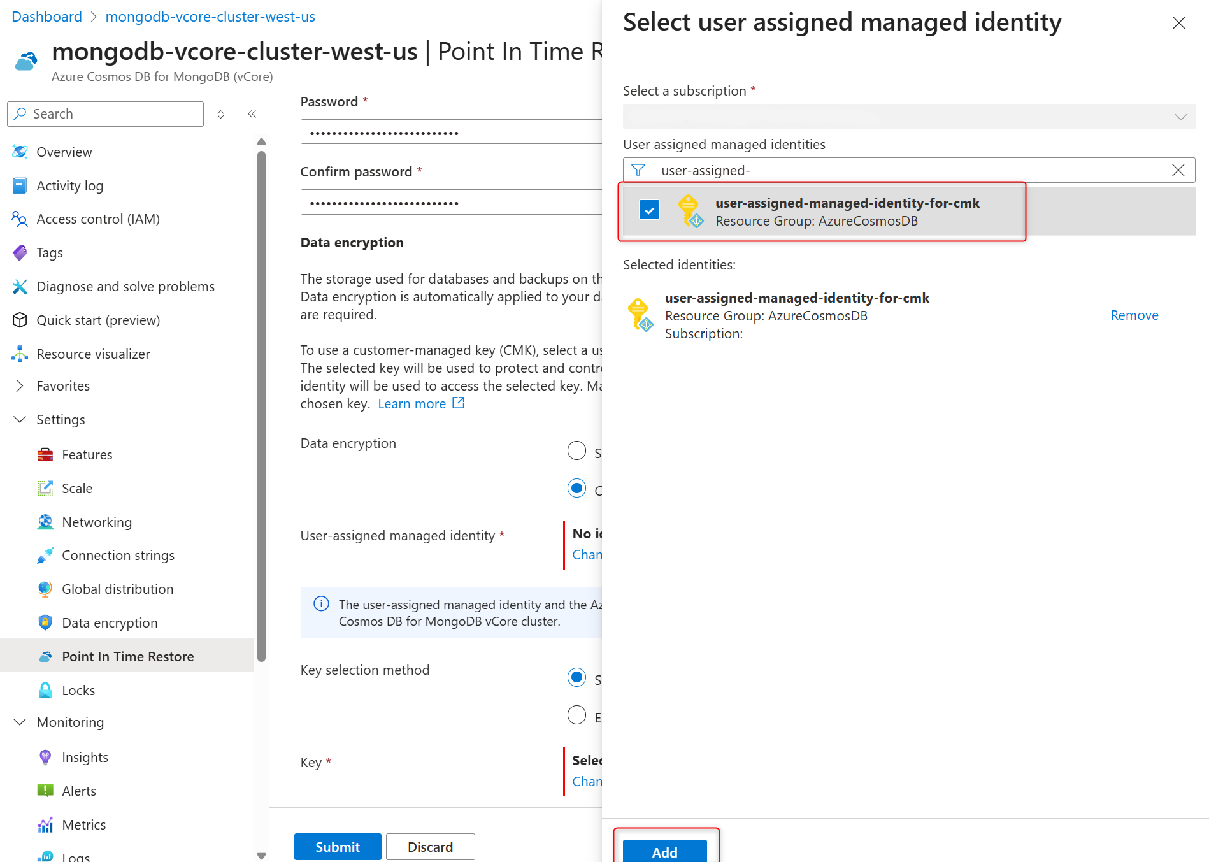Click the Resource visualizer icon

pos(20,354)
